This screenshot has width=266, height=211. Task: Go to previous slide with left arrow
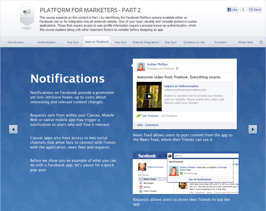(x=13, y=129)
